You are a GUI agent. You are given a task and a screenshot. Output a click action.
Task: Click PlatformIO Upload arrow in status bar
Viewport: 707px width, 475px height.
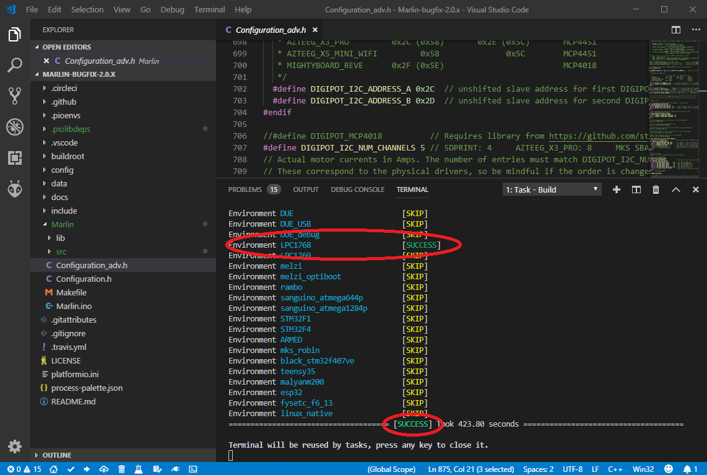[87, 469]
